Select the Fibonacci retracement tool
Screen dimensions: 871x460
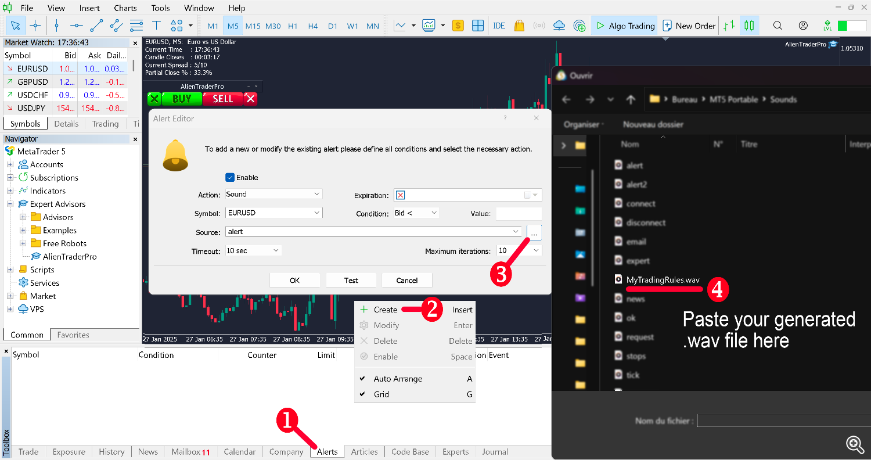[x=136, y=26]
